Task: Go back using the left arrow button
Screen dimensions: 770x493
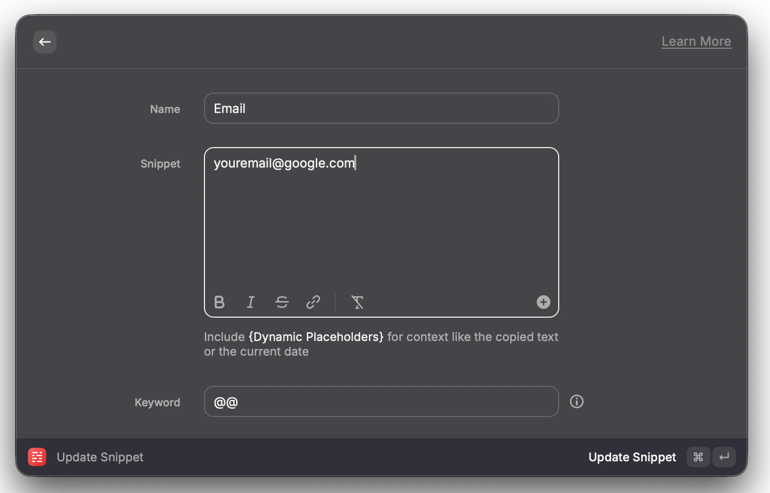Action: (x=45, y=42)
